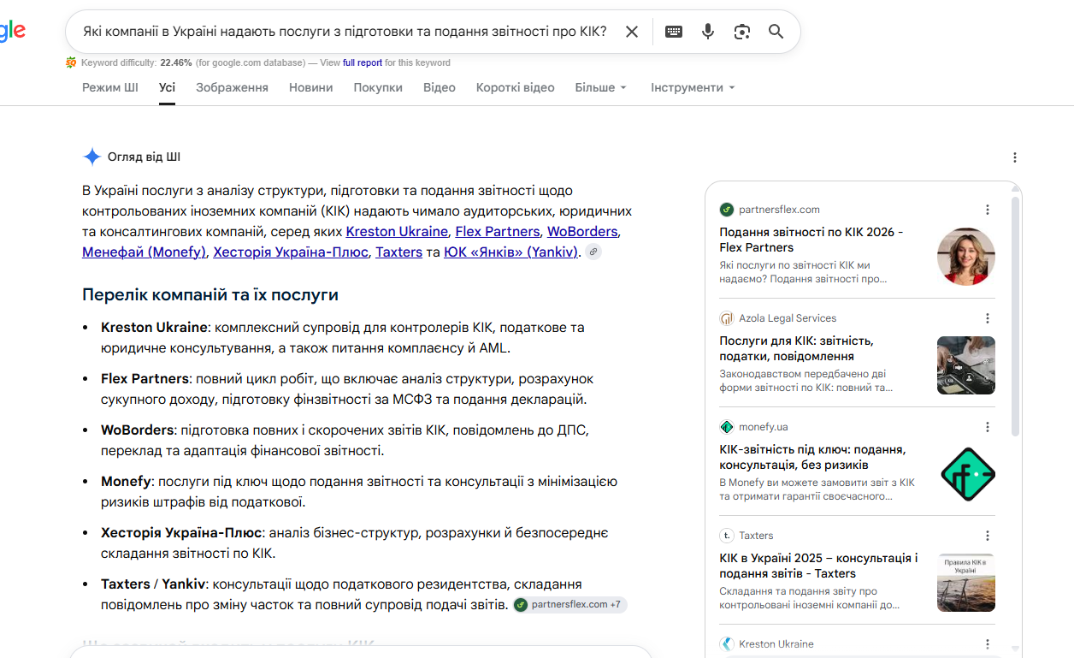
Task: Click the link chain icon after Yankiv
Action: tap(593, 252)
